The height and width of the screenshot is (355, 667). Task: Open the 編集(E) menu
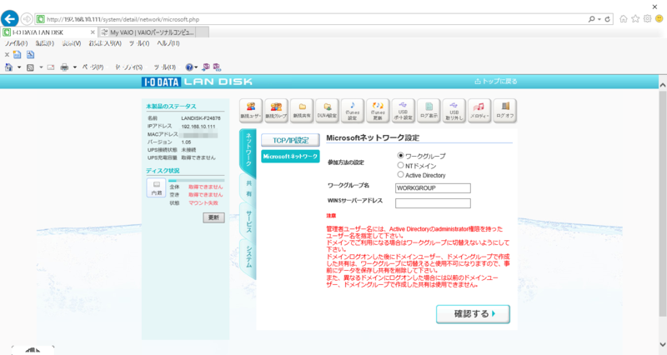click(45, 43)
